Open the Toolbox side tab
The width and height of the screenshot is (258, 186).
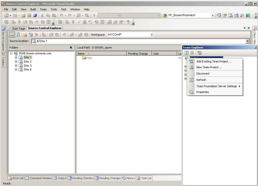(x=3, y=60)
